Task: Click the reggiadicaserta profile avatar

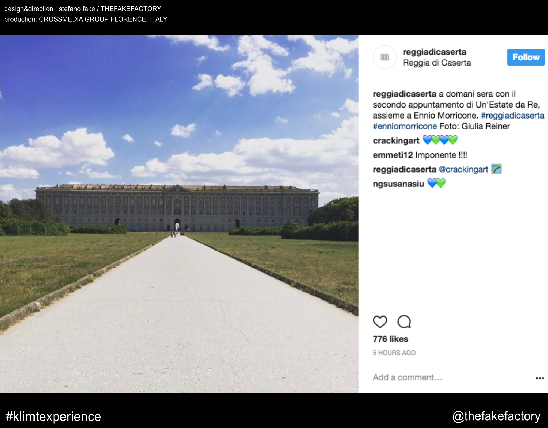Action: [x=385, y=57]
